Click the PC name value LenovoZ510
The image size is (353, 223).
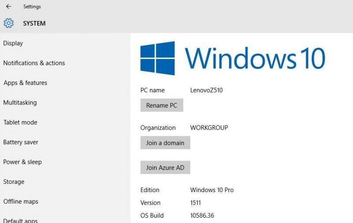[207, 90]
